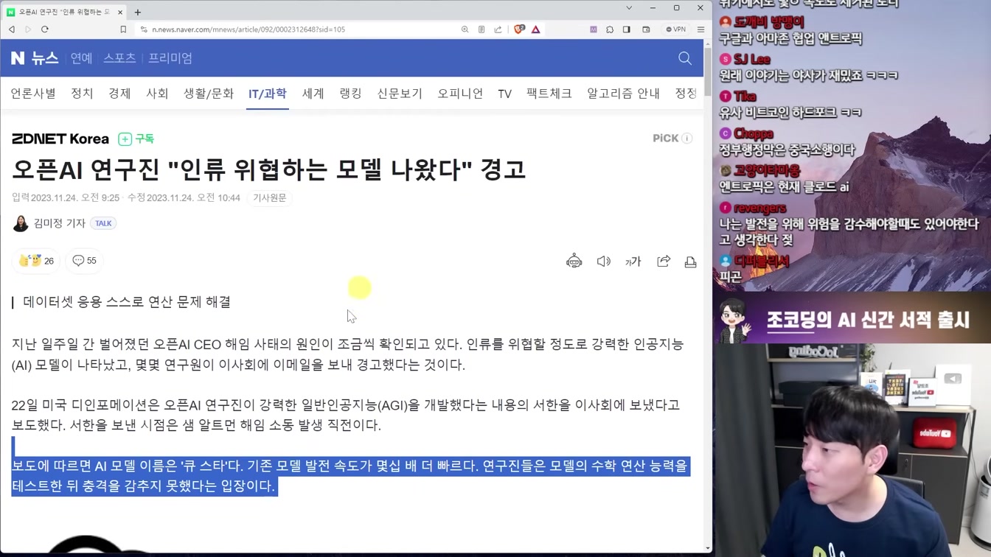
Task: Close the 오픈AI 연구진 article tab
Action: point(120,12)
